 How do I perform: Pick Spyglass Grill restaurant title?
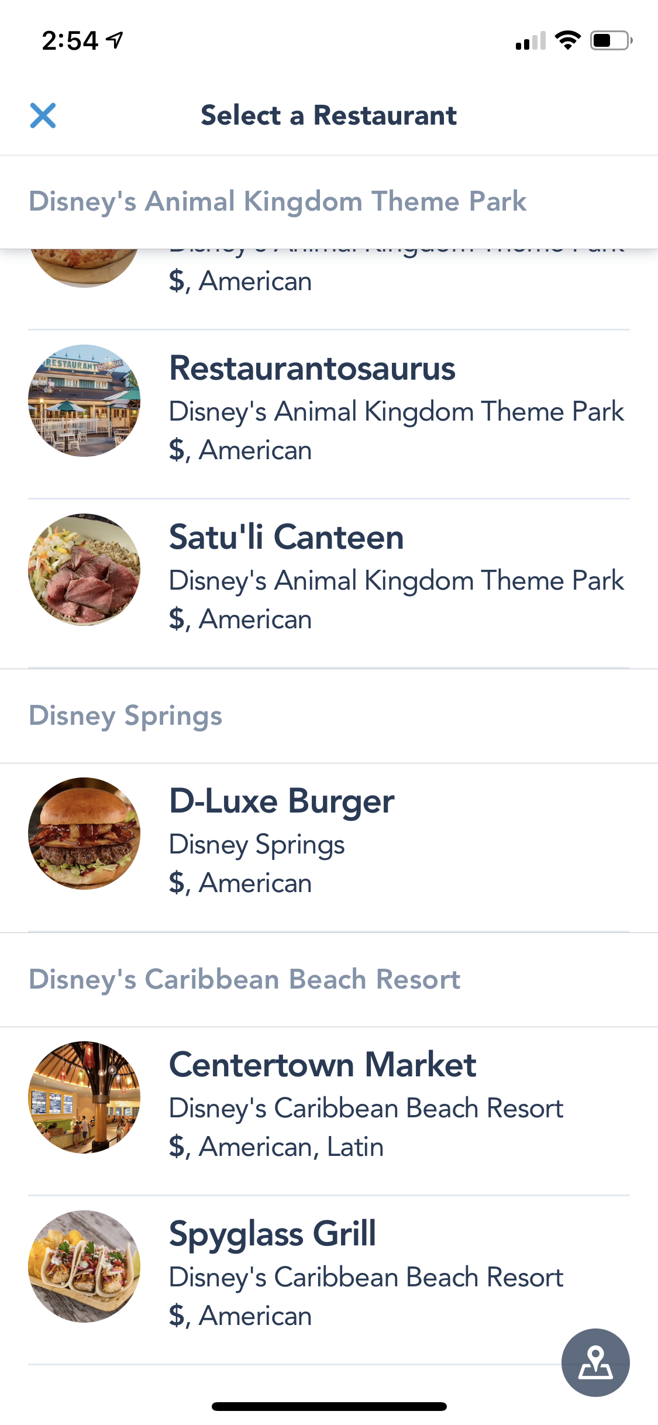272,1234
